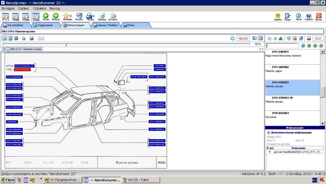Select part 2110-8413054 Пружина in list
326x184 pixels.
[x=293, y=118]
